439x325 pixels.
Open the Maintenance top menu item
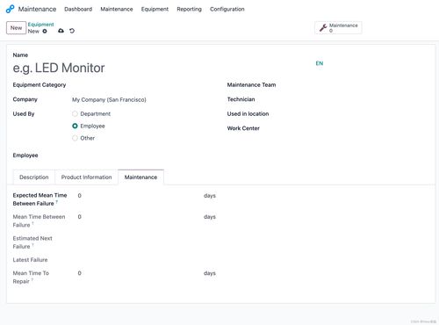pyautogui.click(x=117, y=9)
